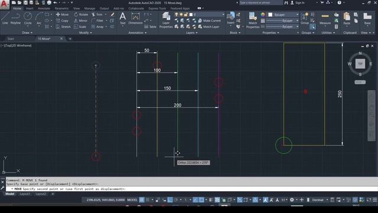Image resolution: width=378 pixels, height=213 pixels.
Task: Click the Move command
Action: point(62,14)
